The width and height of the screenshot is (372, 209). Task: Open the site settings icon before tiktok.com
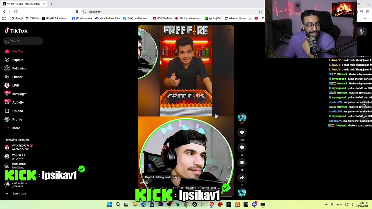[x=84, y=12]
